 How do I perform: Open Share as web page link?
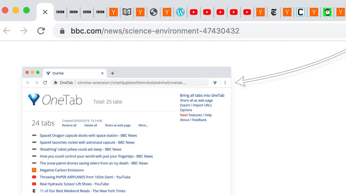(x=118, y=125)
